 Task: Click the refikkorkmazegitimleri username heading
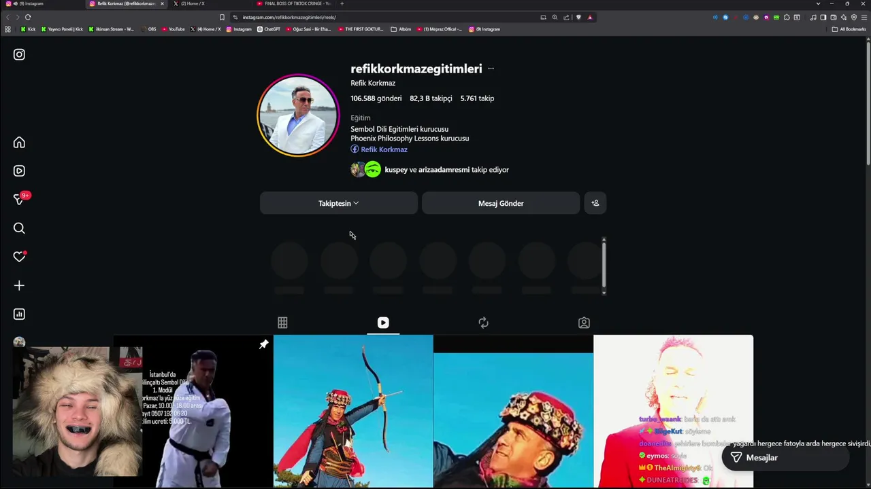[416, 69]
